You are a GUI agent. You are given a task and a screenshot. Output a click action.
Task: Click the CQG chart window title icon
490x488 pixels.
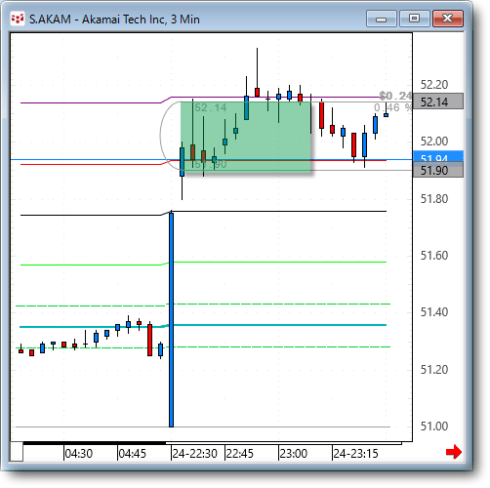(18, 19)
